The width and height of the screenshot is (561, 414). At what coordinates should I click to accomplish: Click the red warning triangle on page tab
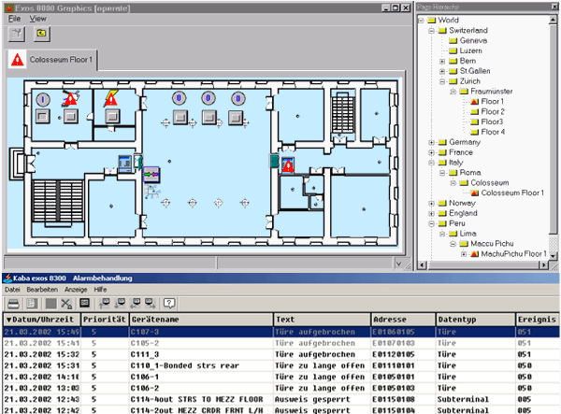[x=17, y=60]
